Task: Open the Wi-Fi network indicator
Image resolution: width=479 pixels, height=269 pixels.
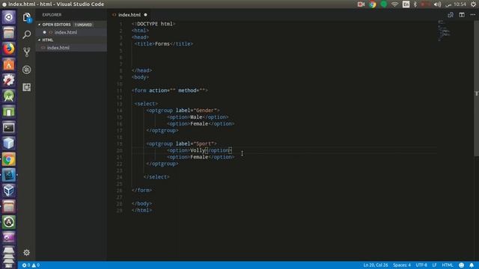Action: point(394,4)
